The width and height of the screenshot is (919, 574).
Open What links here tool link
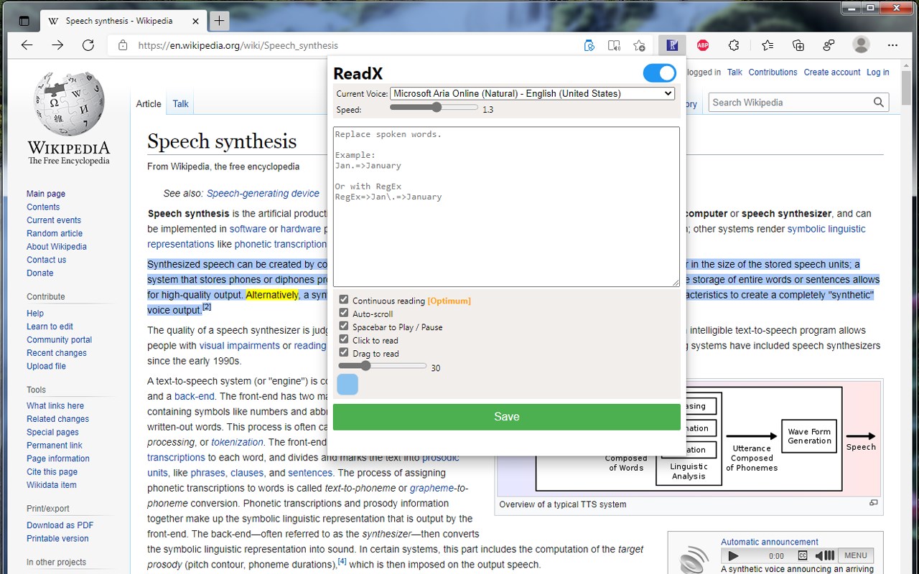(55, 406)
